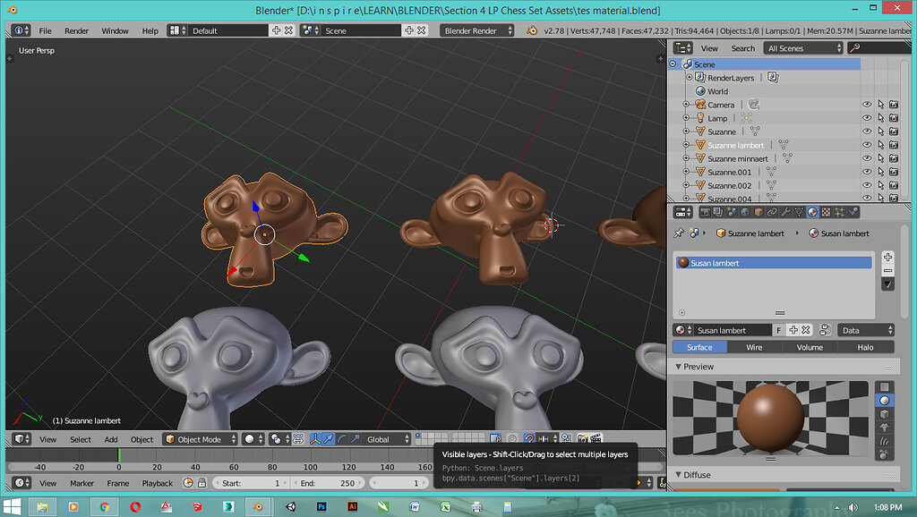The image size is (917, 517).
Task: Click the View menu in the 3D viewport header
Action: pos(48,439)
